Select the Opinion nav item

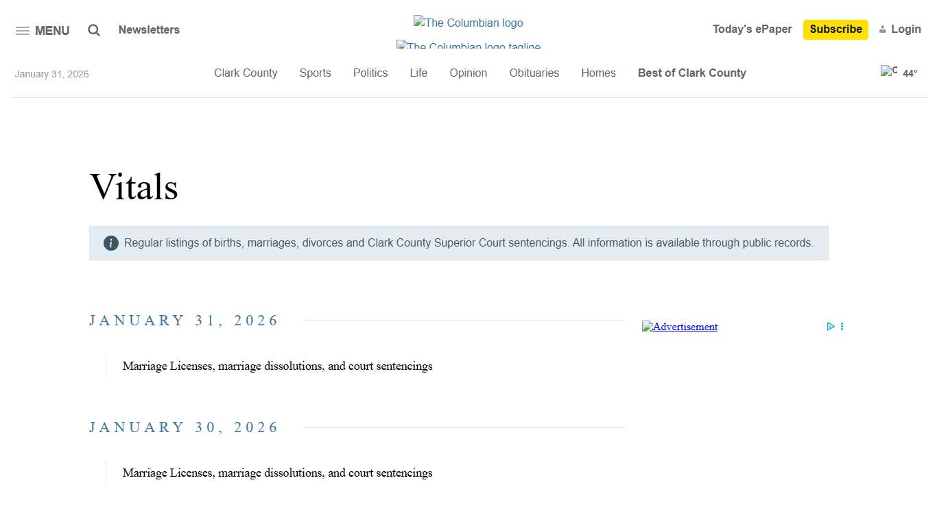click(x=468, y=73)
